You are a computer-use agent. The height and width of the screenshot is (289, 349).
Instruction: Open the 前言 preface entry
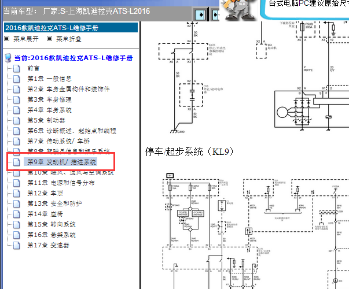(34, 68)
